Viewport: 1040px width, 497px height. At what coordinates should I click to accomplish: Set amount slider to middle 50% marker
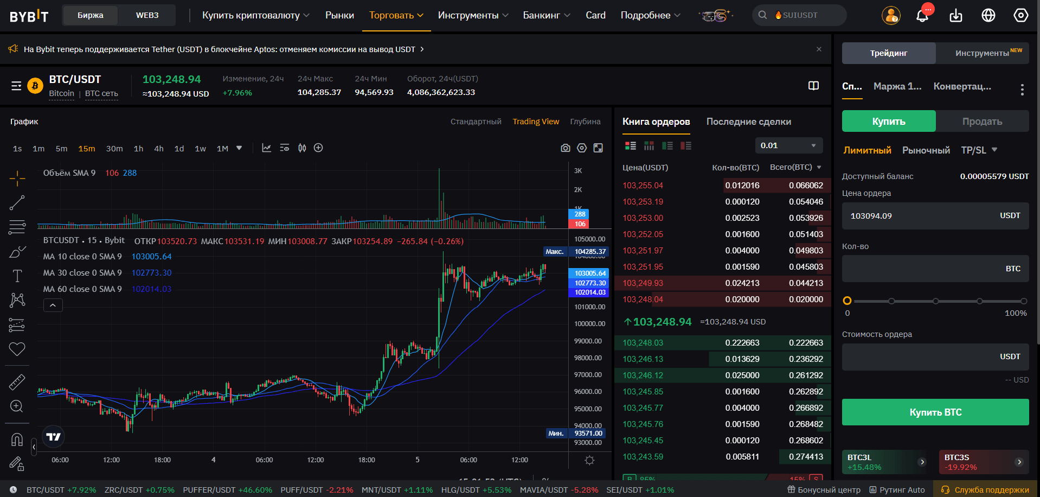[935, 301]
